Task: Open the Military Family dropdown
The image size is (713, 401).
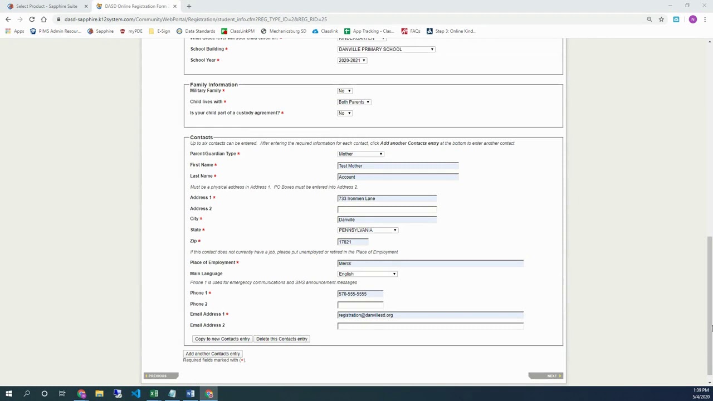Action: pyautogui.click(x=345, y=91)
